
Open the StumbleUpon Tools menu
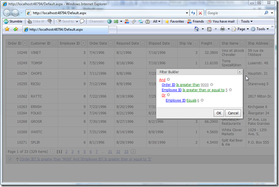click(246, 21)
